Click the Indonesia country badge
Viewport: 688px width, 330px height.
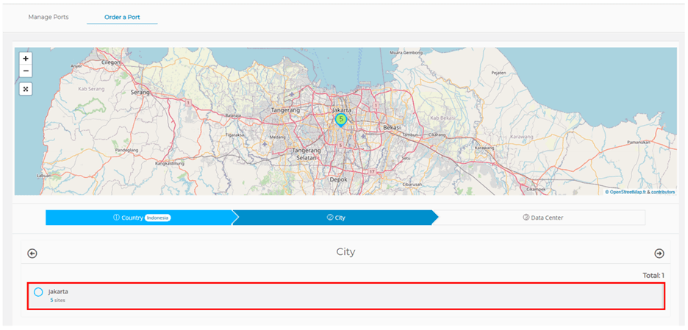tap(157, 218)
